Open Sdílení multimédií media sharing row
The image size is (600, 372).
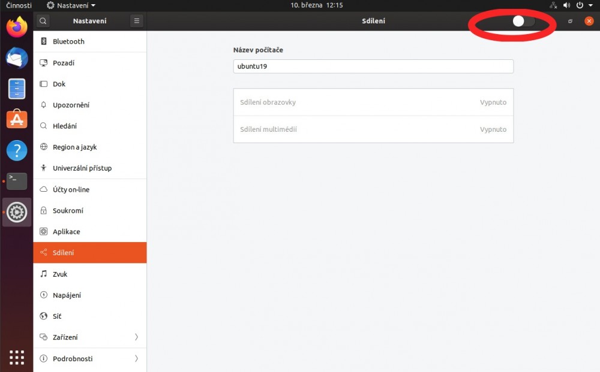click(x=373, y=129)
